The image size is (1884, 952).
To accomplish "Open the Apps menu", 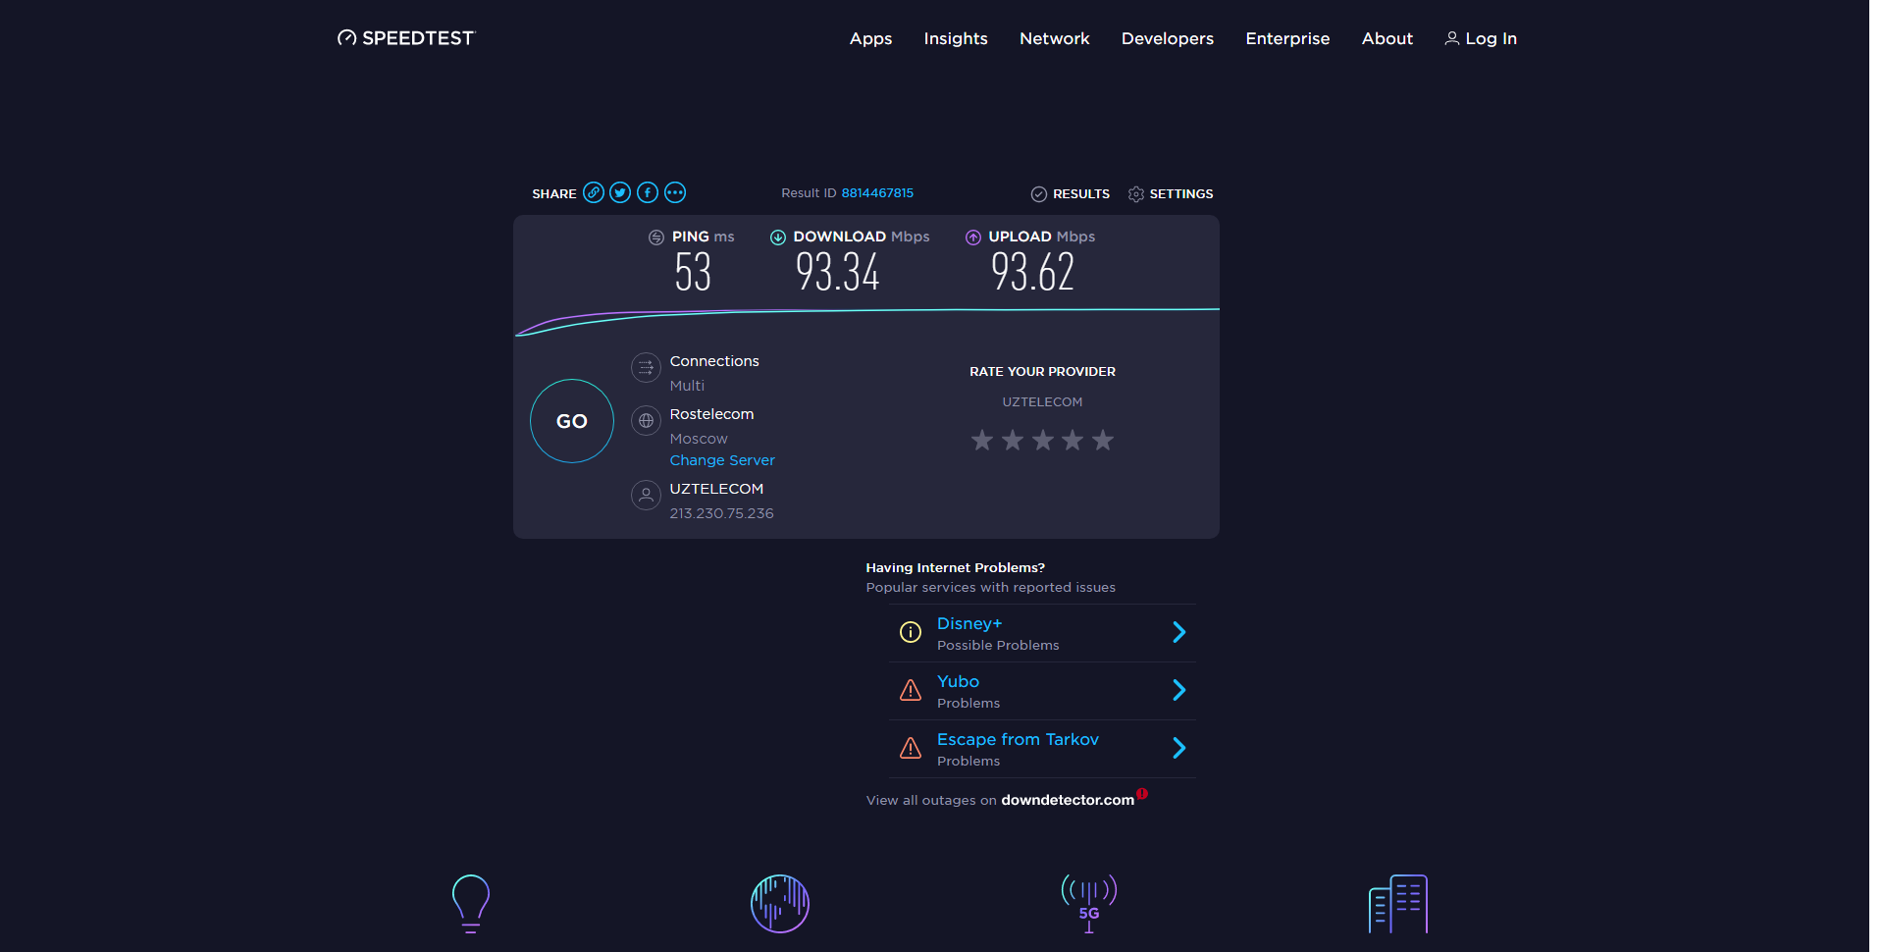I will coord(870,38).
